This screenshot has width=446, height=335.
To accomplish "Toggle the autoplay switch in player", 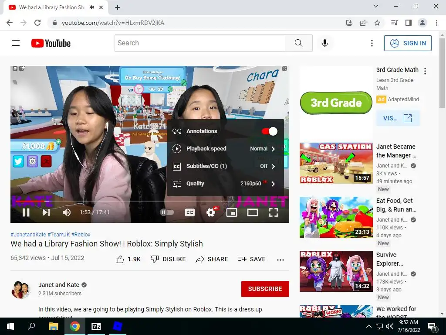I will [167, 212].
